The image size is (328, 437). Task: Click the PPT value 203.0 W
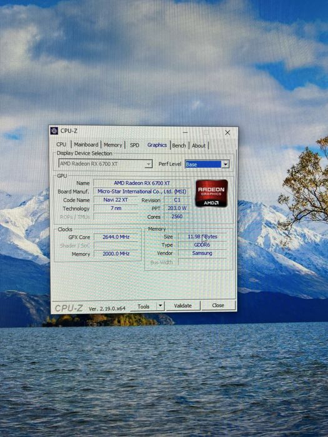[x=177, y=208]
